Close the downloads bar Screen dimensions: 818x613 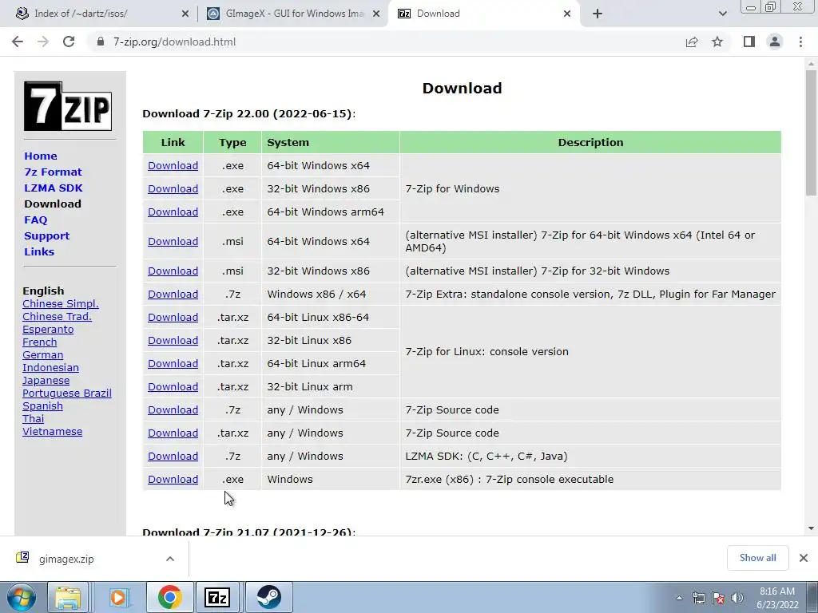click(804, 558)
